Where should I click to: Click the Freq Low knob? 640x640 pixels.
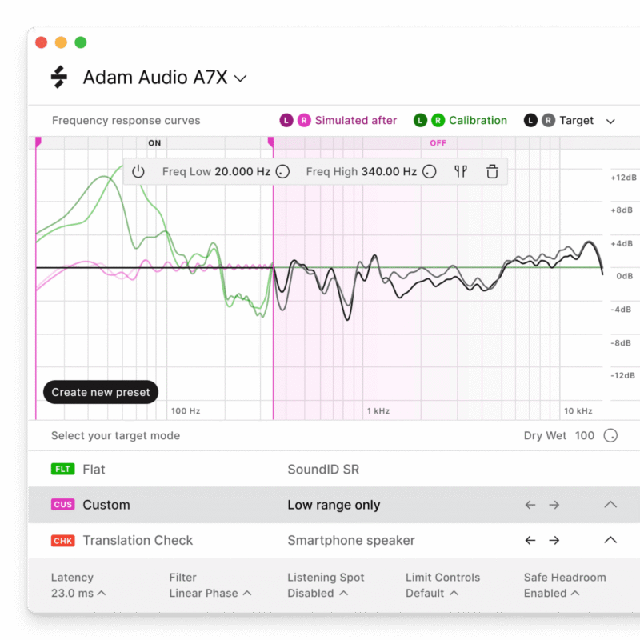click(282, 171)
